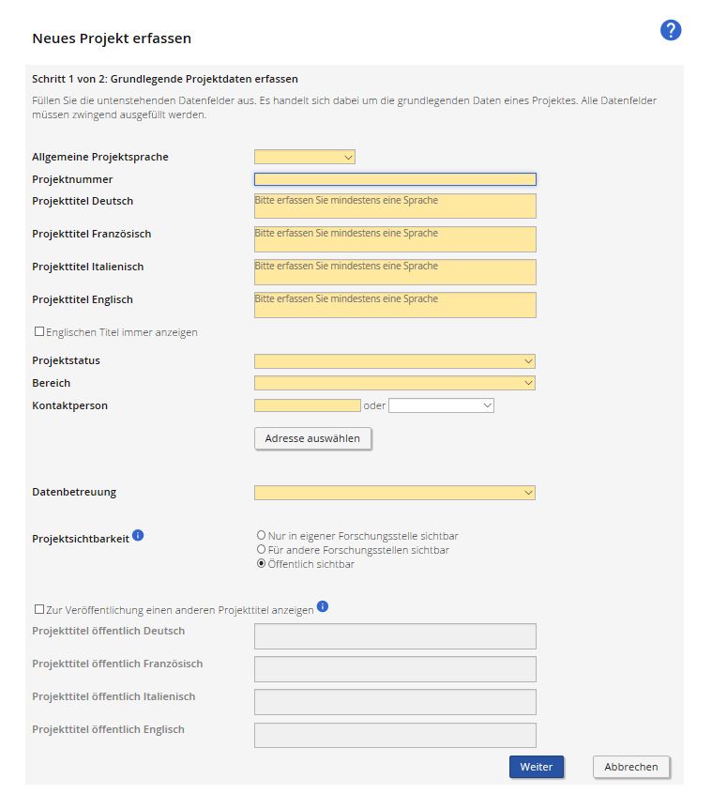Choose 'Für andere Forschungsstellen sichtbar' option
Image resolution: width=712 pixels, height=794 pixels.
[262, 550]
